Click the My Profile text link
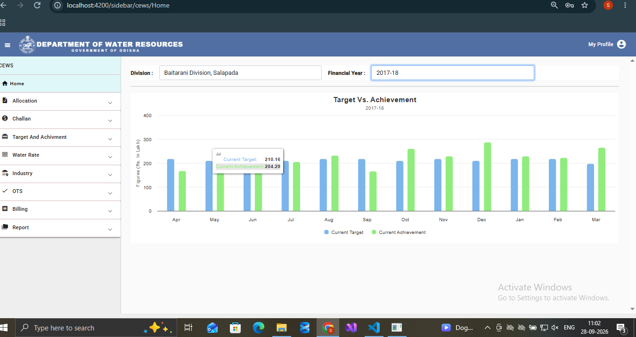The height and width of the screenshot is (337, 636). [601, 44]
